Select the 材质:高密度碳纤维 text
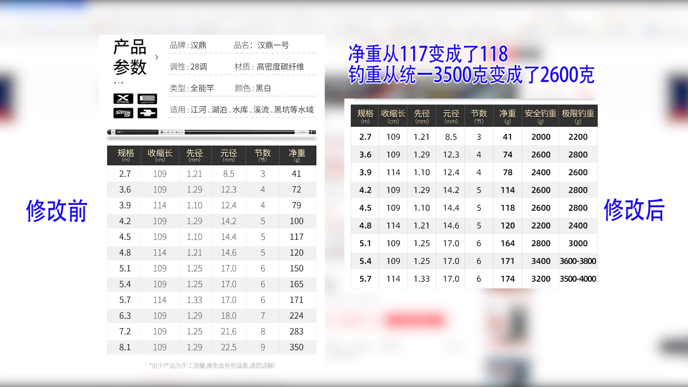The height and width of the screenshot is (387, 688). tap(269, 67)
